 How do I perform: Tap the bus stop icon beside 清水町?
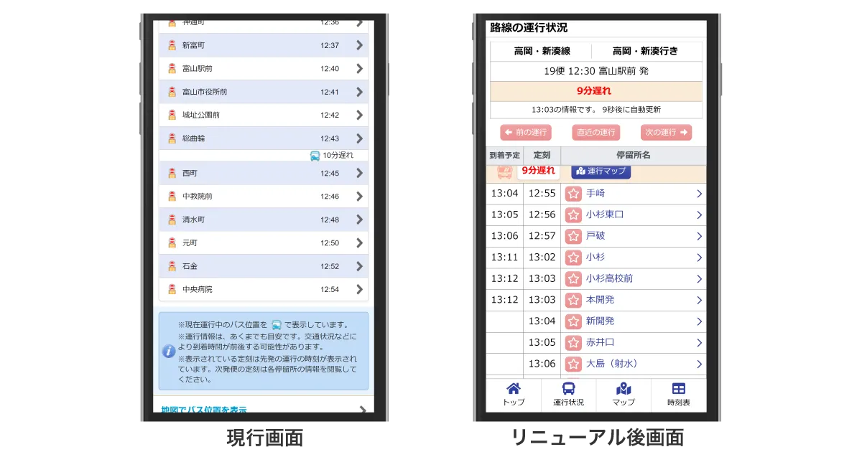click(x=172, y=220)
